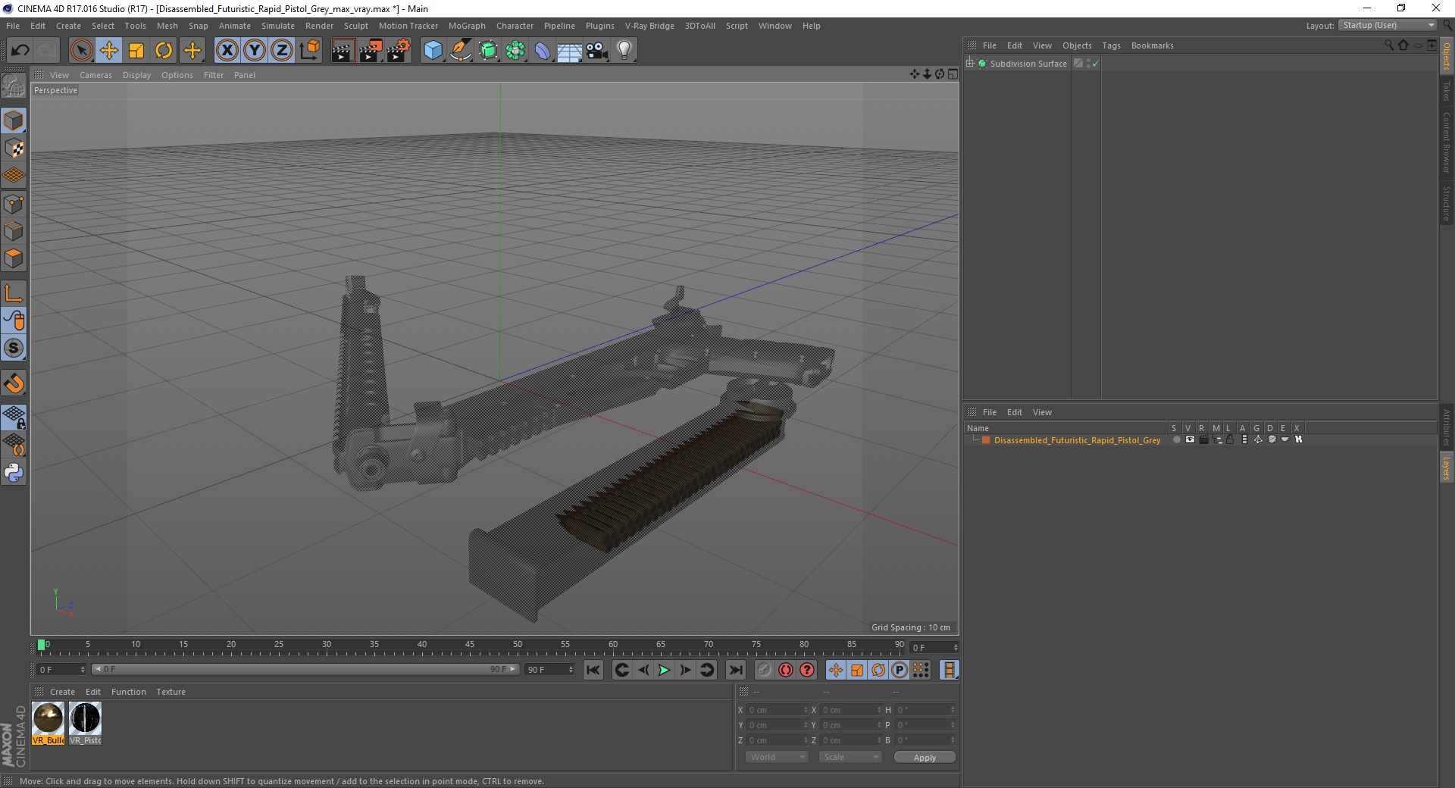
Task: Open the World coordinate system dropdown
Action: tap(777, 757)
